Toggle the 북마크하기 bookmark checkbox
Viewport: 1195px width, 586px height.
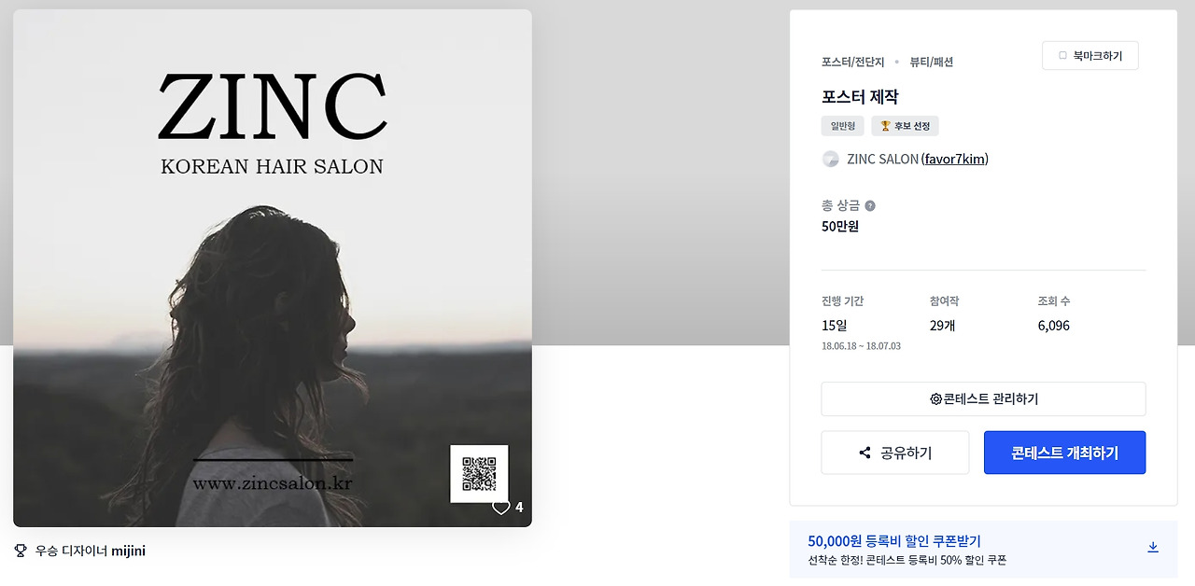click(x=1062, y=56)
